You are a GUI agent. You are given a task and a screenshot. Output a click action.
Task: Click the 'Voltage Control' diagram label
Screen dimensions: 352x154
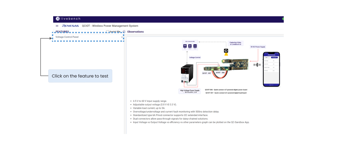[x=195, y=57]
